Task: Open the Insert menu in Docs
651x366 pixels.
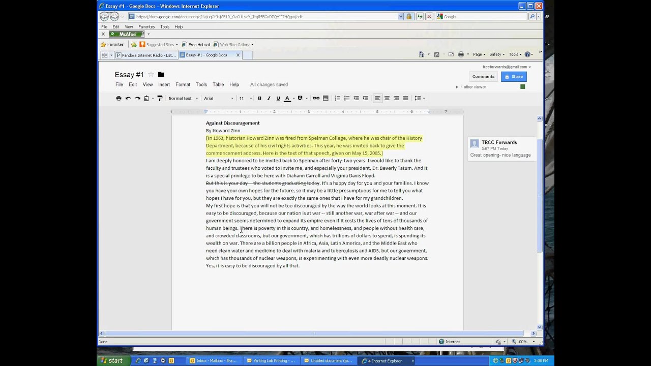Action: (164, 84)
